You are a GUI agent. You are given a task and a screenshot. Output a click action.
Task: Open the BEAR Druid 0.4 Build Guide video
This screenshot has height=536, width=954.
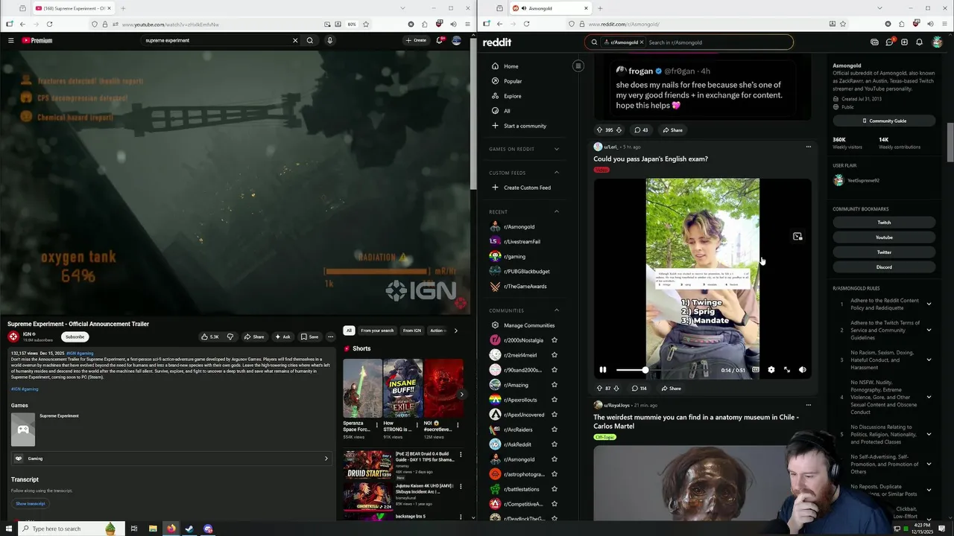click(367, 464)
